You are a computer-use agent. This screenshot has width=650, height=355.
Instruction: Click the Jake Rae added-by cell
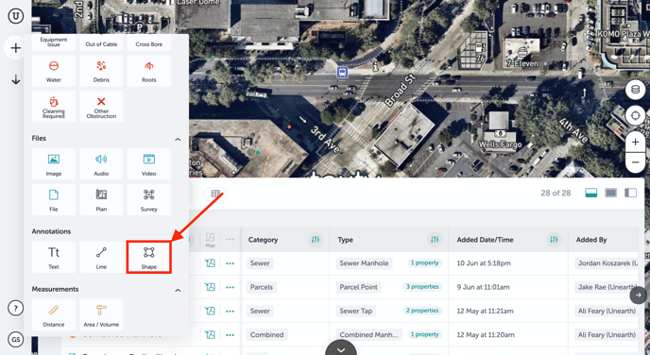click(606, 287)
